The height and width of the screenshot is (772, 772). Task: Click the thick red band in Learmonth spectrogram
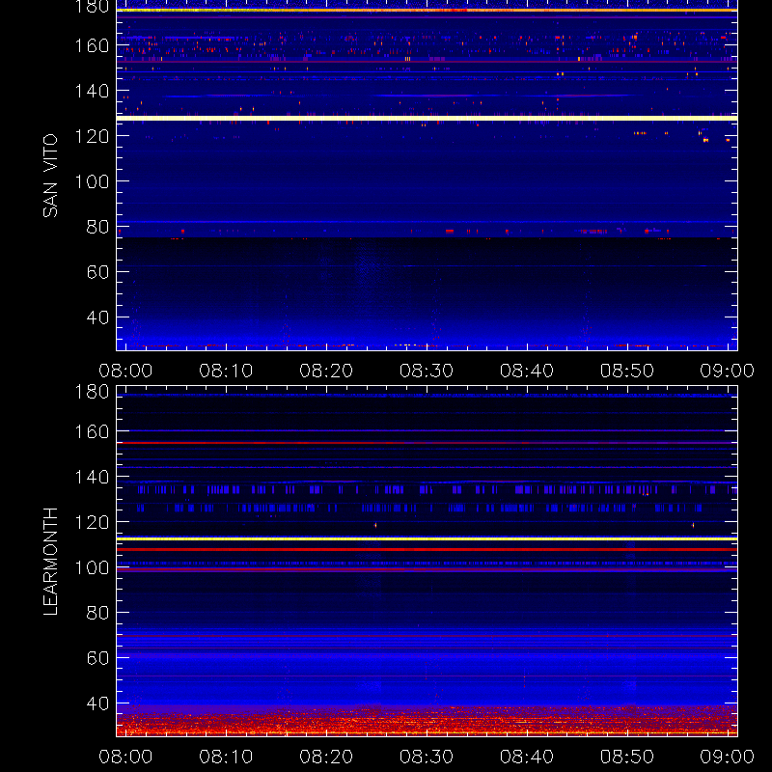click(427, 549)
